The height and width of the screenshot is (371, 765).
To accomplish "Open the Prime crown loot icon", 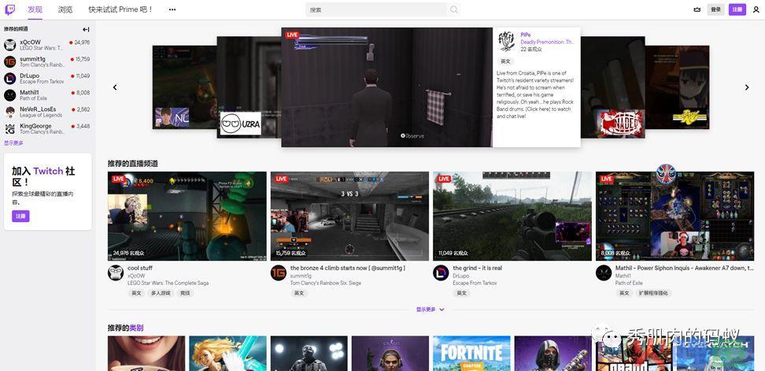I will coord(697,9).
